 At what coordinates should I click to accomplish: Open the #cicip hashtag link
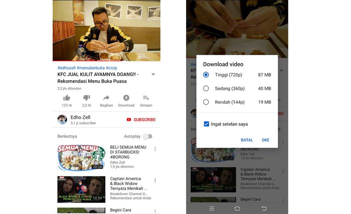111,68
